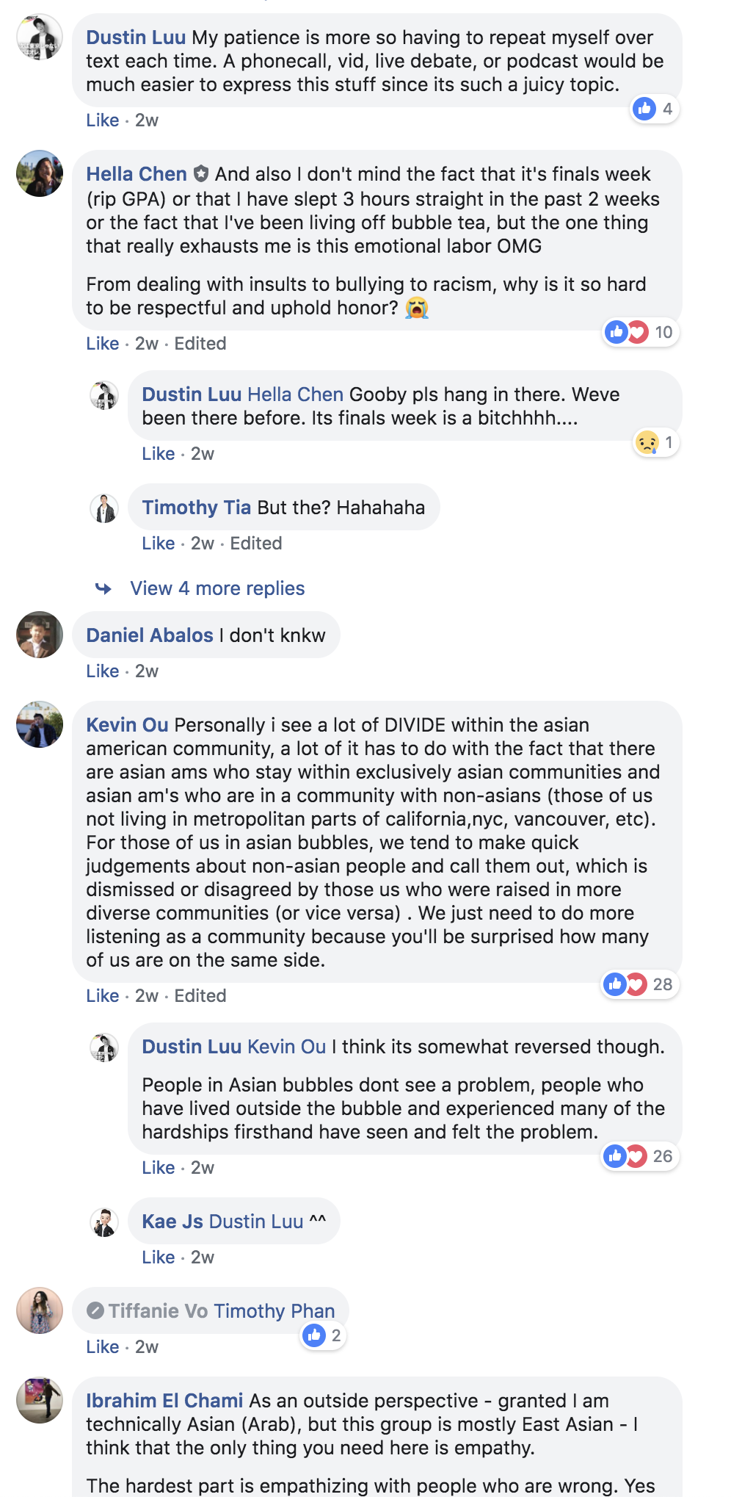The height and width of the screenshot is (1497, 731).
Task: Open Tiffanie Vo's profile photo
Action: (40, 1310)
